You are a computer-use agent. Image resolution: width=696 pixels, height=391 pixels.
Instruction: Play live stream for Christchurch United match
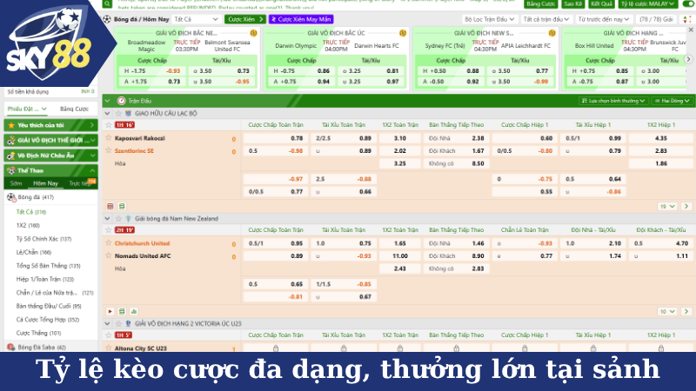[x=110, y=311]
